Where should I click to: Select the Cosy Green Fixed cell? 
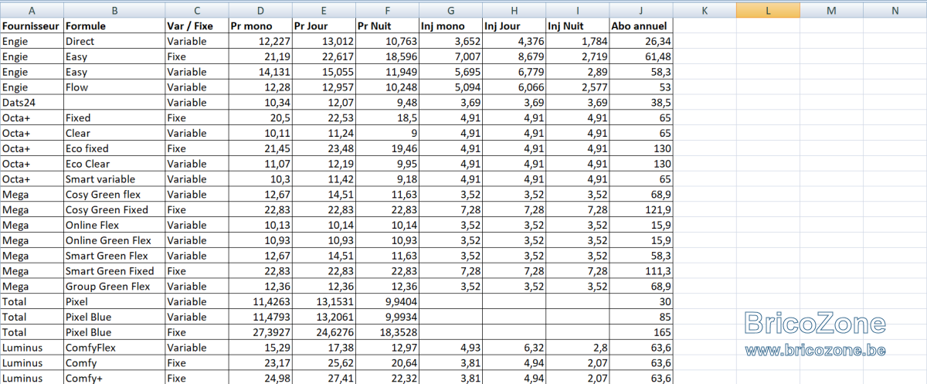(x=114, y=209)
